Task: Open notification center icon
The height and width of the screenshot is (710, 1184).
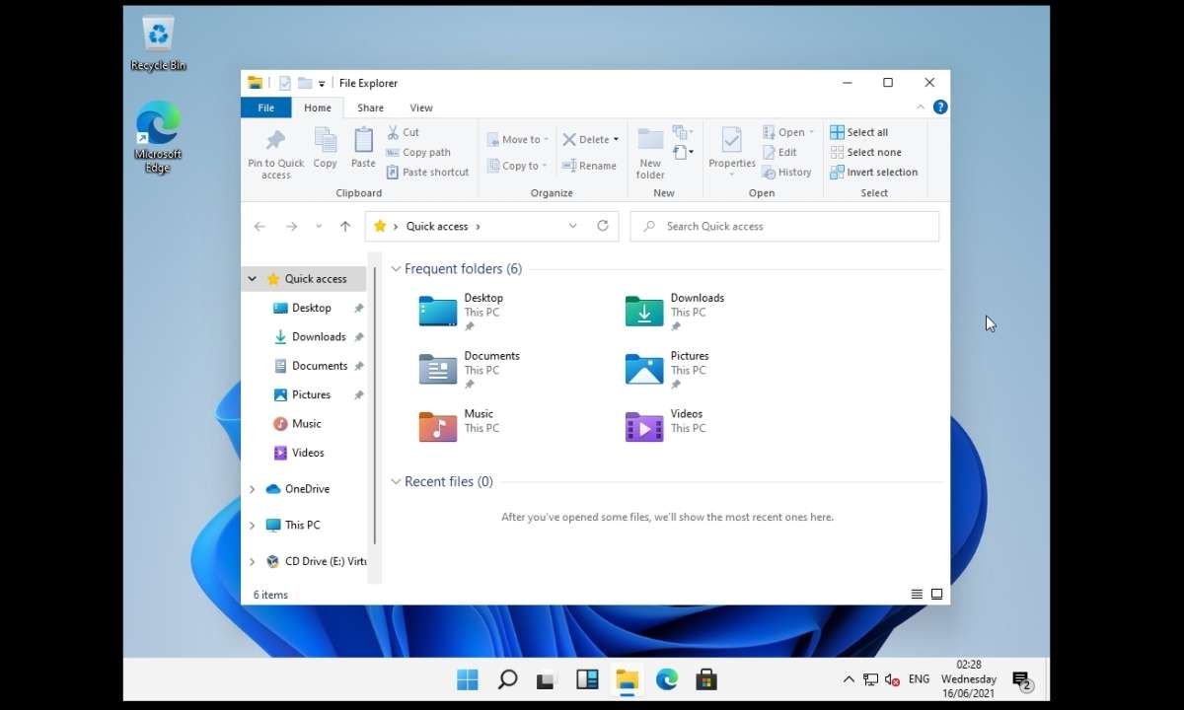Action: coord(1022,679)
